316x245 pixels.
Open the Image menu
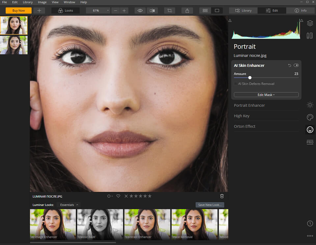42,2
